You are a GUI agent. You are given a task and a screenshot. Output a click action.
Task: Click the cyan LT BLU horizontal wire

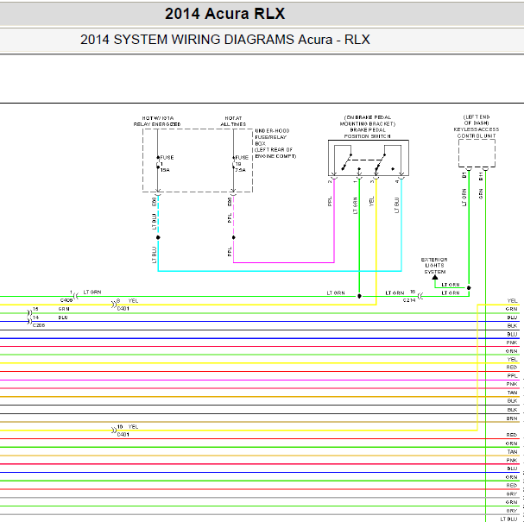point(280,271)
